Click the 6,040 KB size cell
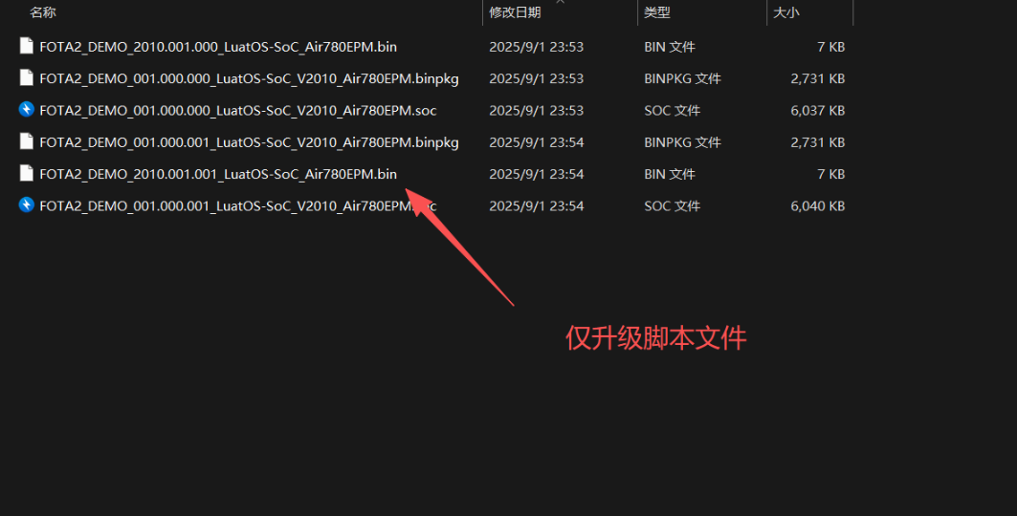The width and height of the screenshot is (1017, 516). (818, 205)
